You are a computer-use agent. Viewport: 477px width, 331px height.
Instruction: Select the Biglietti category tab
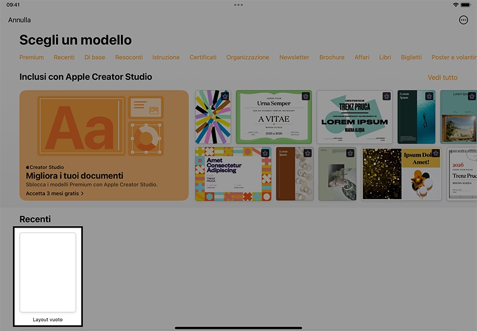[x=412, y=57]
